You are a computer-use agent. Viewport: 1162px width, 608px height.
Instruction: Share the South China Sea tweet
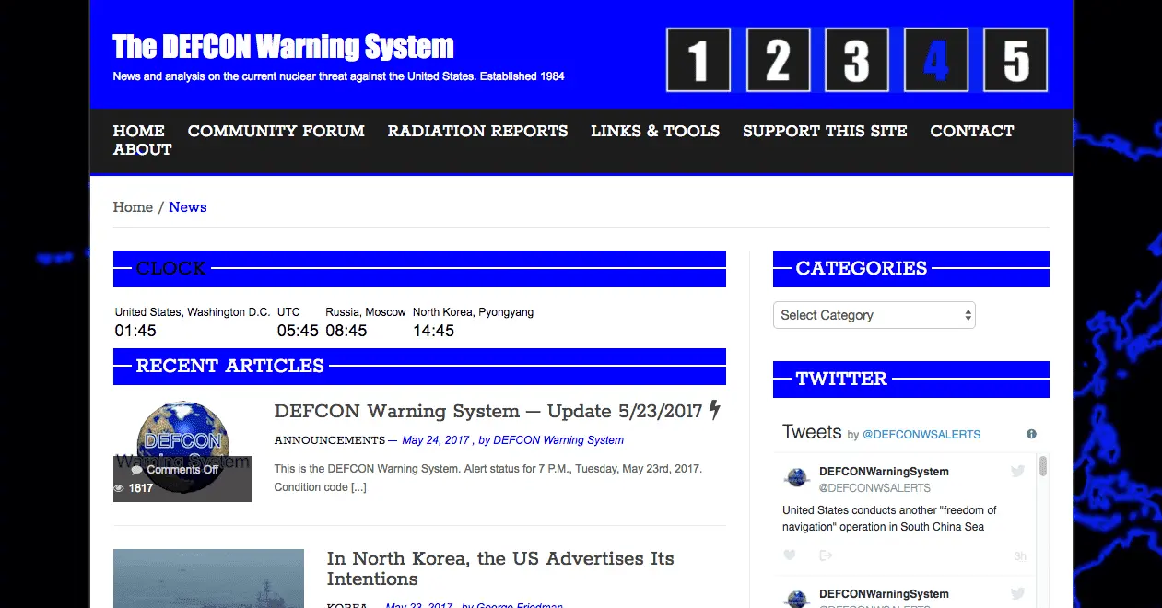826,555
